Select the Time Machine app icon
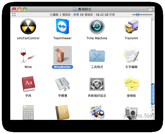The image size is (165, 134). point(97,26)
